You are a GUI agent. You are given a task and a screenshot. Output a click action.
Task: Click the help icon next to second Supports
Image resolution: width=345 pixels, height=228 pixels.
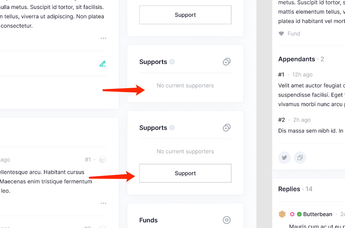point(172,128)
